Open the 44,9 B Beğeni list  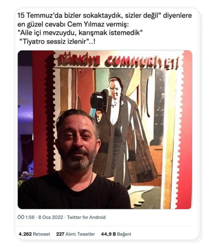(x=116, y=234)
